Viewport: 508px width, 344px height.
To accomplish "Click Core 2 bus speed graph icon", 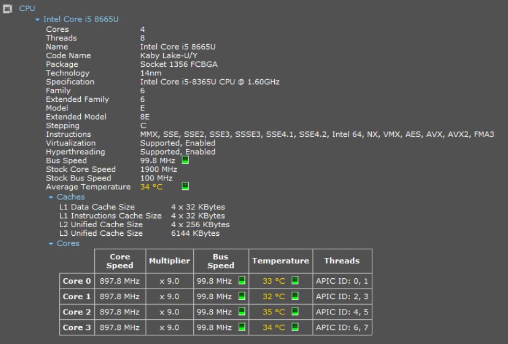I will (240, 312).
